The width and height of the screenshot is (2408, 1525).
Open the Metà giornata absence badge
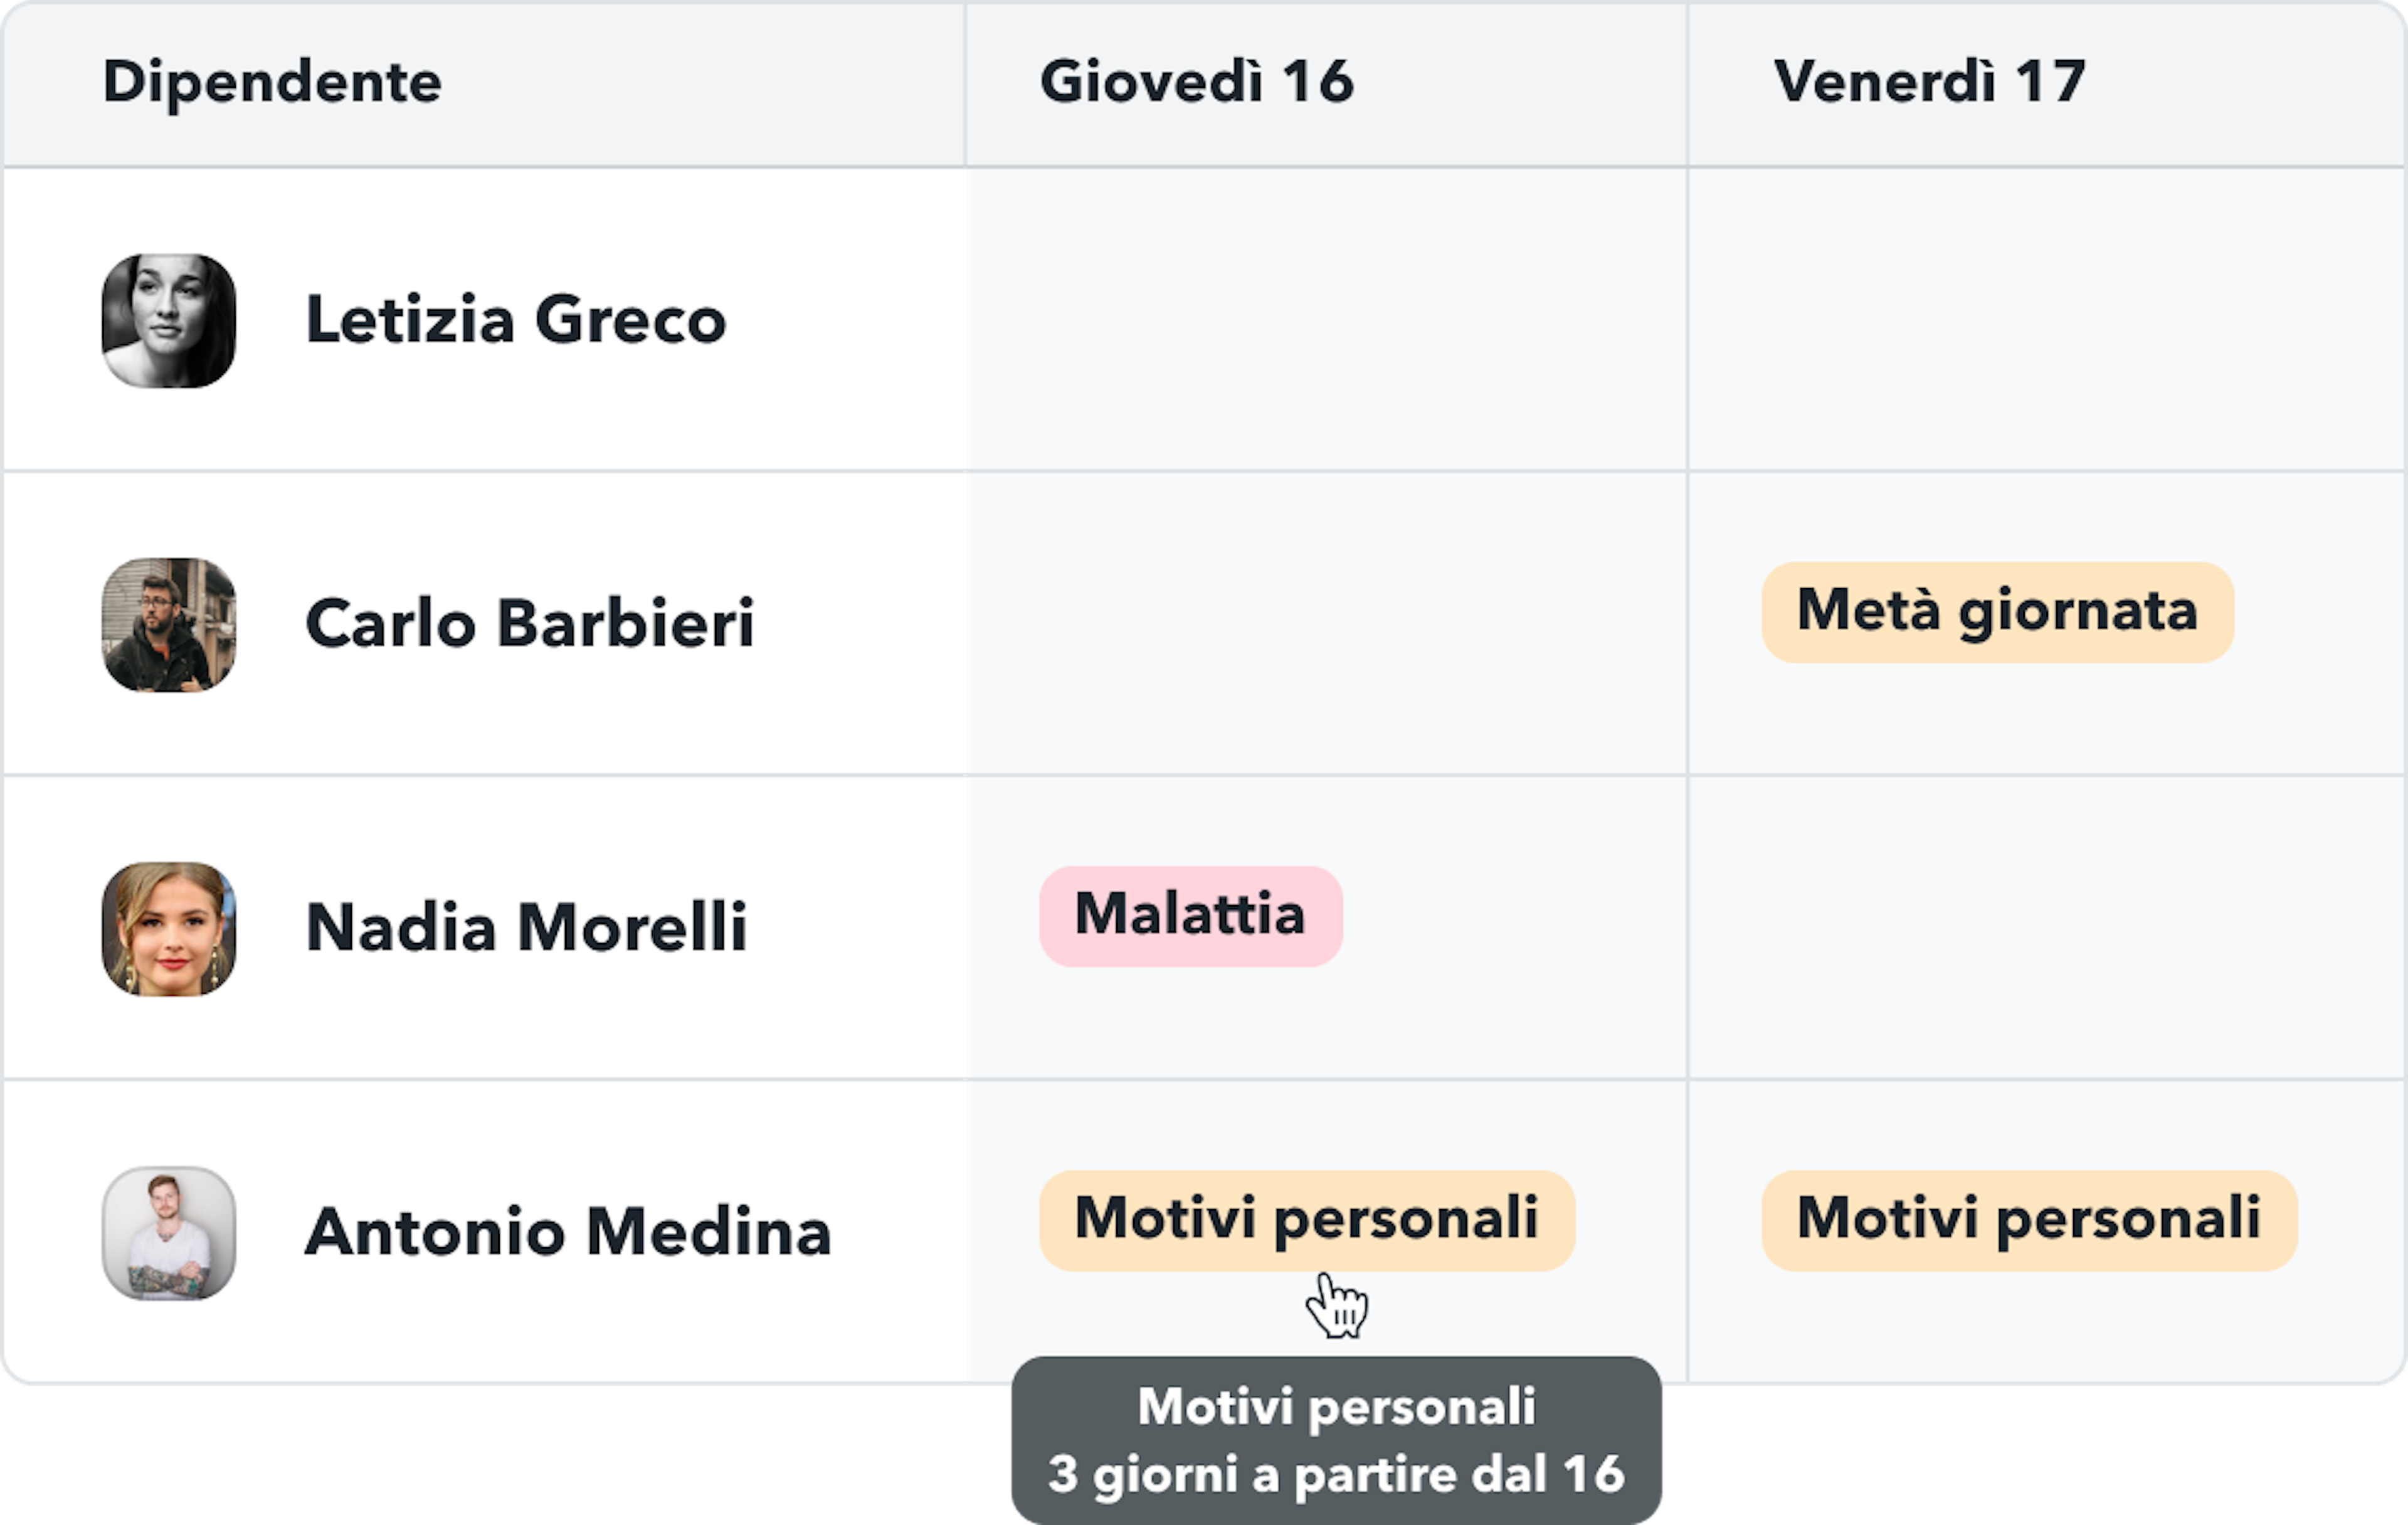coord(1997,612)
